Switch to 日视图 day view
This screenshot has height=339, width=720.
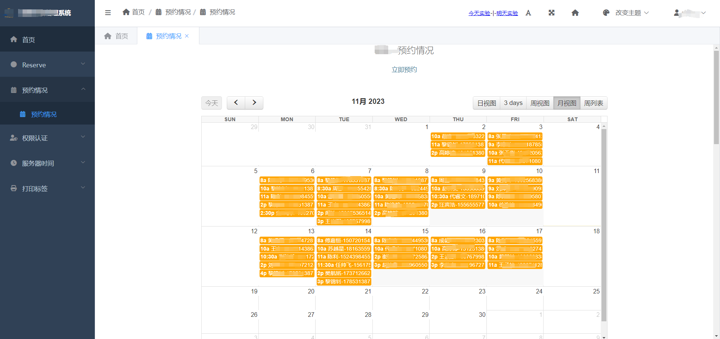coord(486,103)
